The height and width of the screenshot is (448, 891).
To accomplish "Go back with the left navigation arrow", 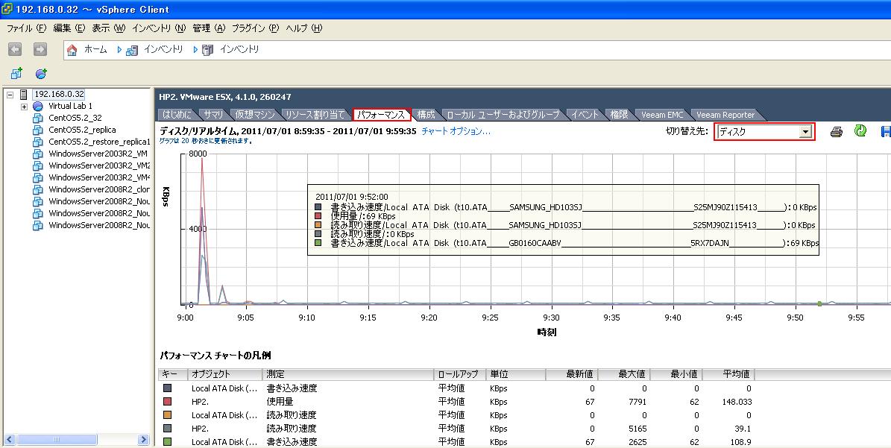I will [16, 49].
